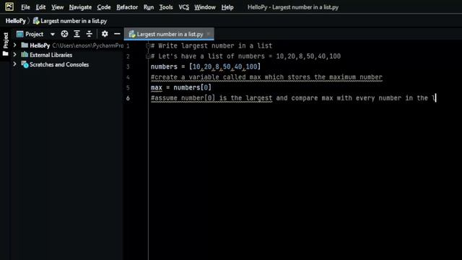Click the text "max = numbers[0]"
Screen dimensions: 462x260
(x=181, y=87)
